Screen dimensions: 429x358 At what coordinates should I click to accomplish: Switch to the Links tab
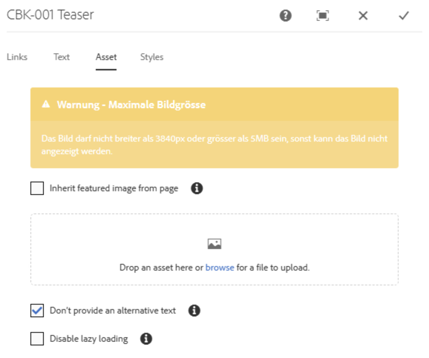tap(17, 57)
